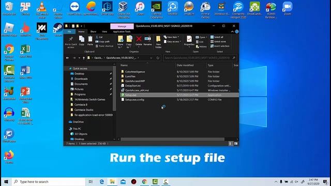Open Downloads in the navigation pane

point(81,79)
